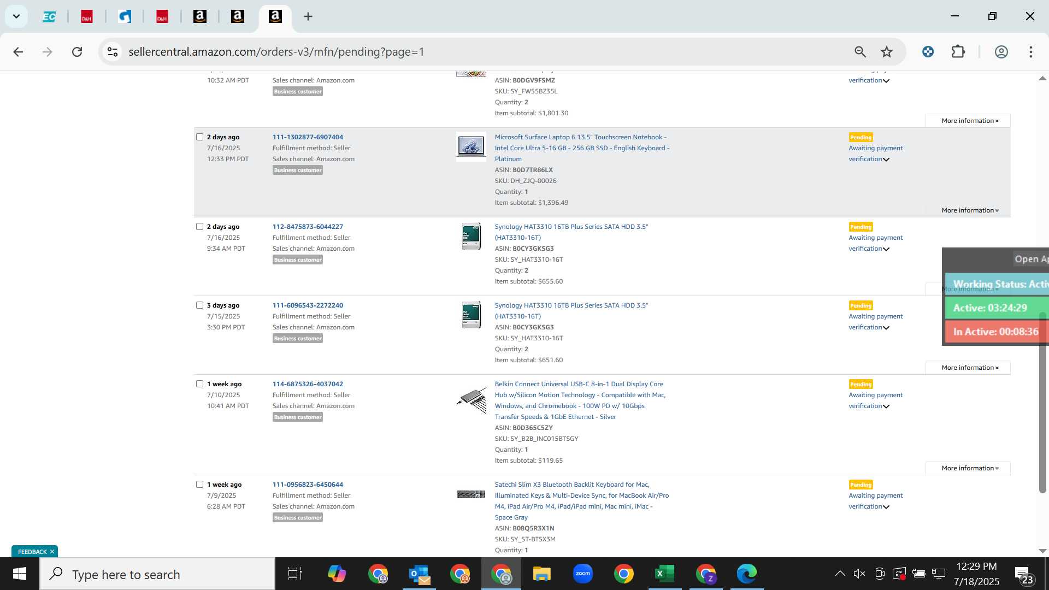Image resolution: width=1049 pixels, height=590 pixels.
Task: Open the Extensions puzzle menu
Action: click(958, 52)
